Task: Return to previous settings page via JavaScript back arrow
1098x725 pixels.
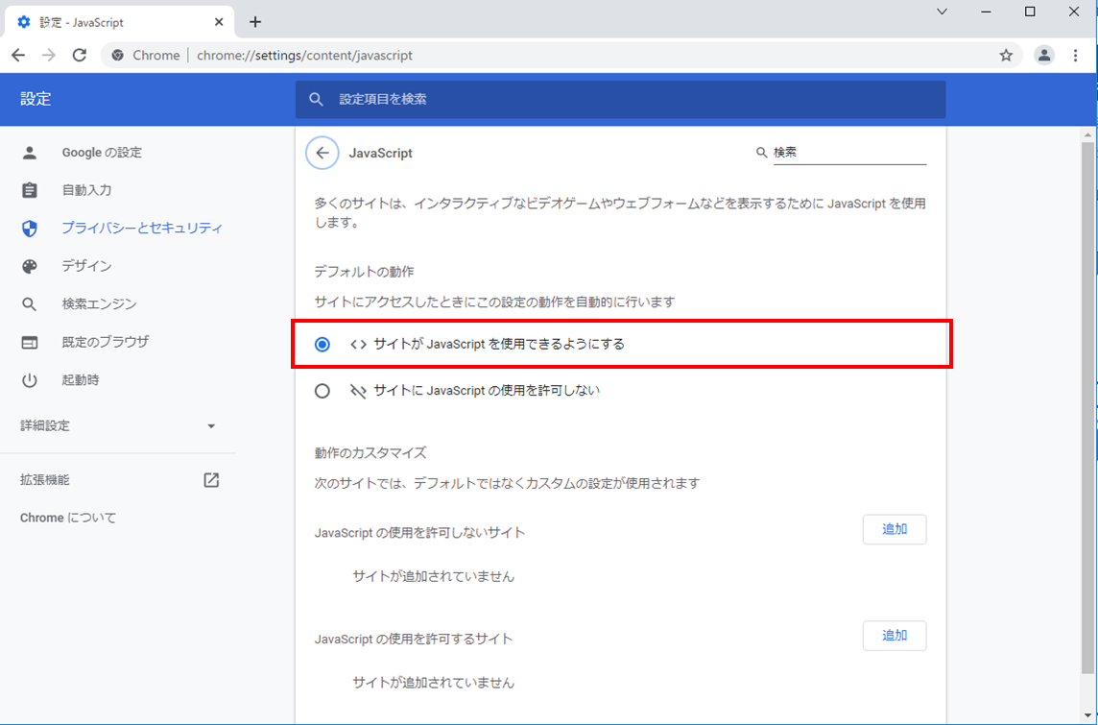Action: 322,153
